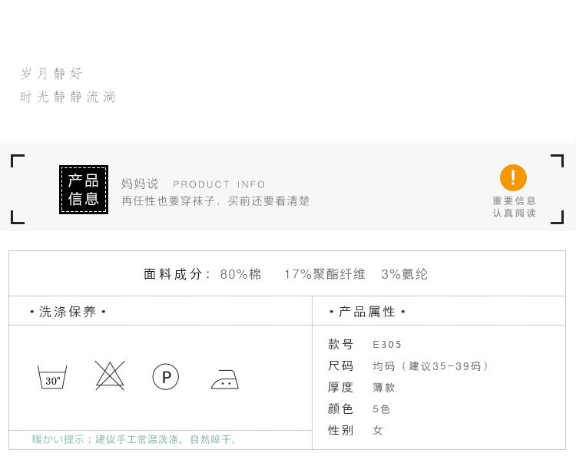The image size is (576, 463).
Task: Click the iron care symbol icon
Action: click(225, 379)
